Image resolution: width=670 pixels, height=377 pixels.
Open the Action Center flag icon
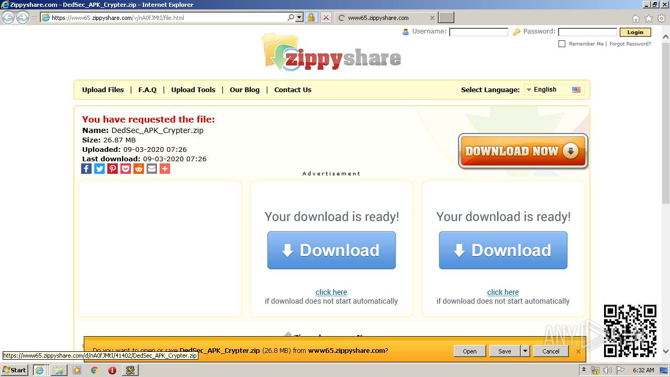pyautogui.click(x=620, y=370)
